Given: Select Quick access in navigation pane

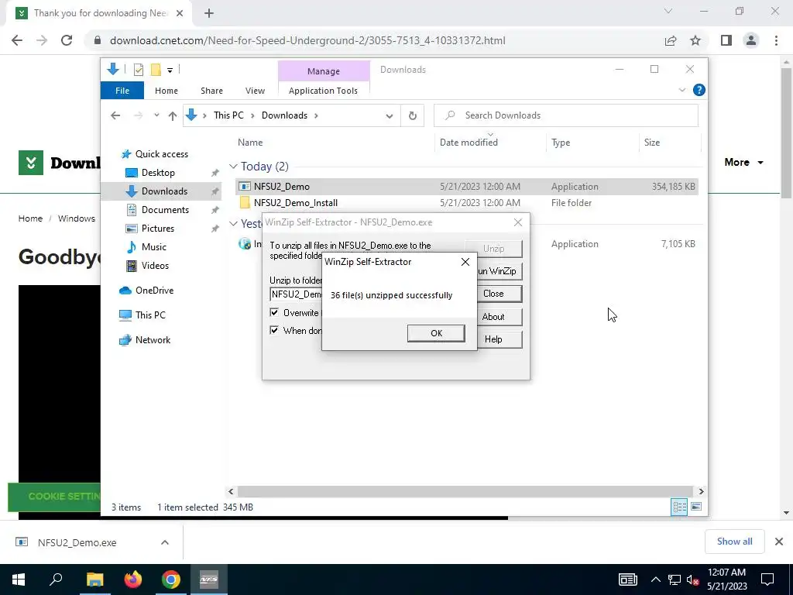Looking at the screenshot, I should point(161,154).
